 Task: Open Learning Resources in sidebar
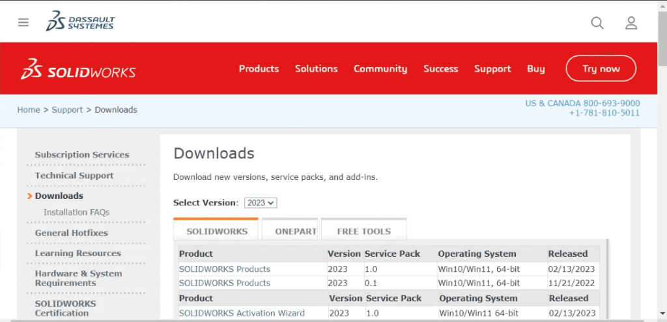78,254
